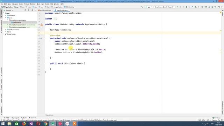Image resolution: width=224 pixels, height=126 pixels.
Task: Open Project panel settings gear
Action: (32, 10)
